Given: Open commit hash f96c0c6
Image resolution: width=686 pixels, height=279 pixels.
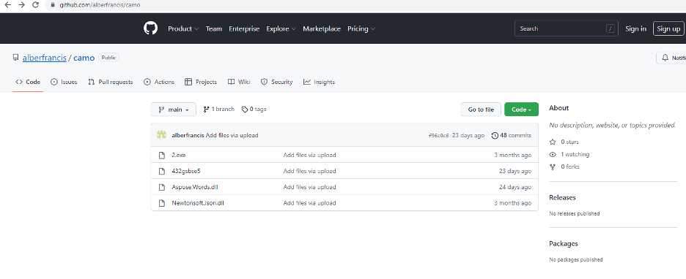Looking at the screenshot, I should 439,136.
